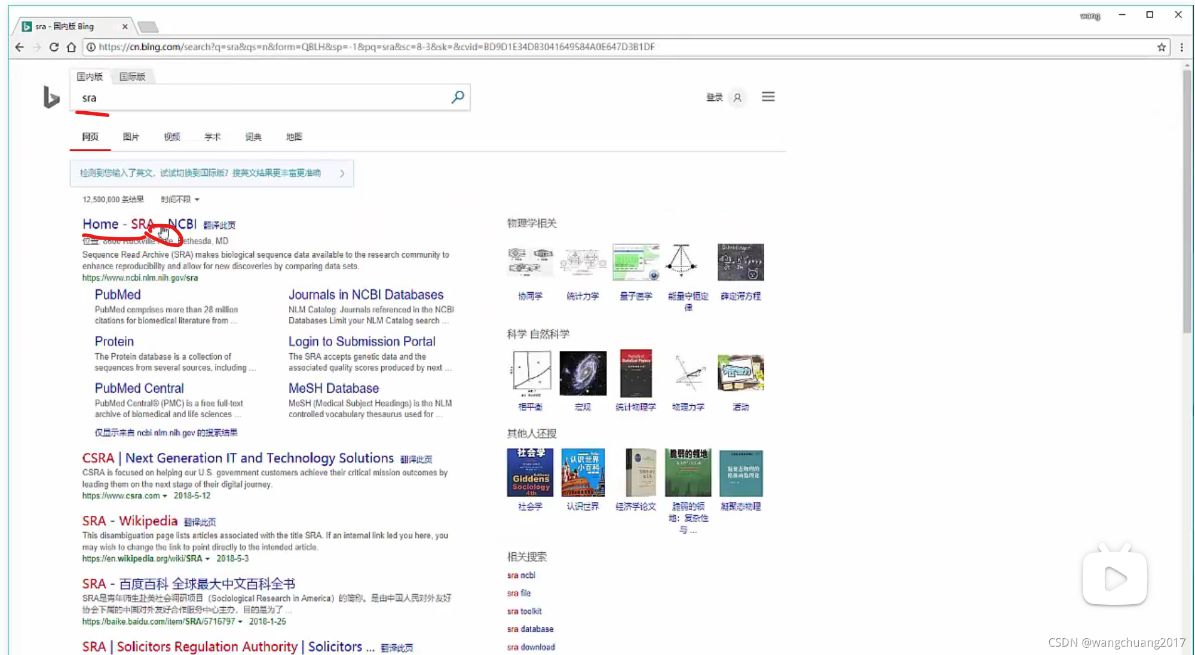Click the video play overlay button
This screenshot has width=1195, height=655.
click(x=1114, y=578)
